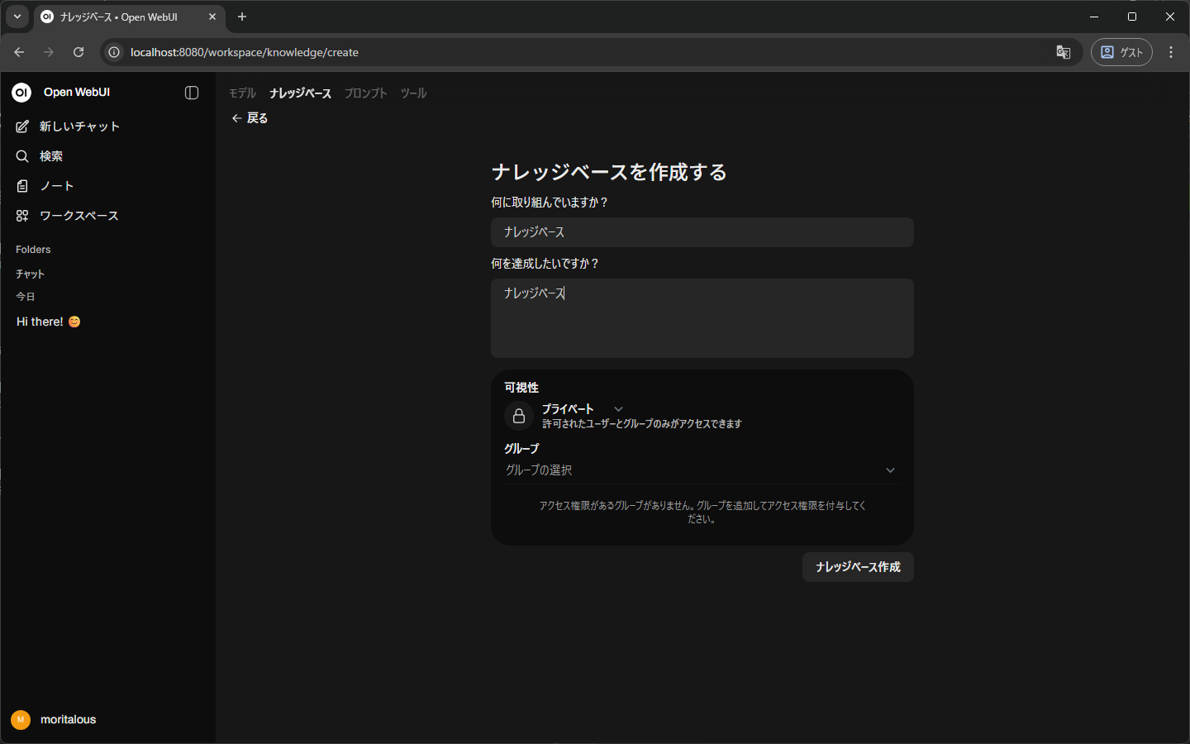
Task: Click the Folders section label
Action: point(33,250)
